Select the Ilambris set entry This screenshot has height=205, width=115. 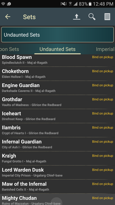[57, 130]
